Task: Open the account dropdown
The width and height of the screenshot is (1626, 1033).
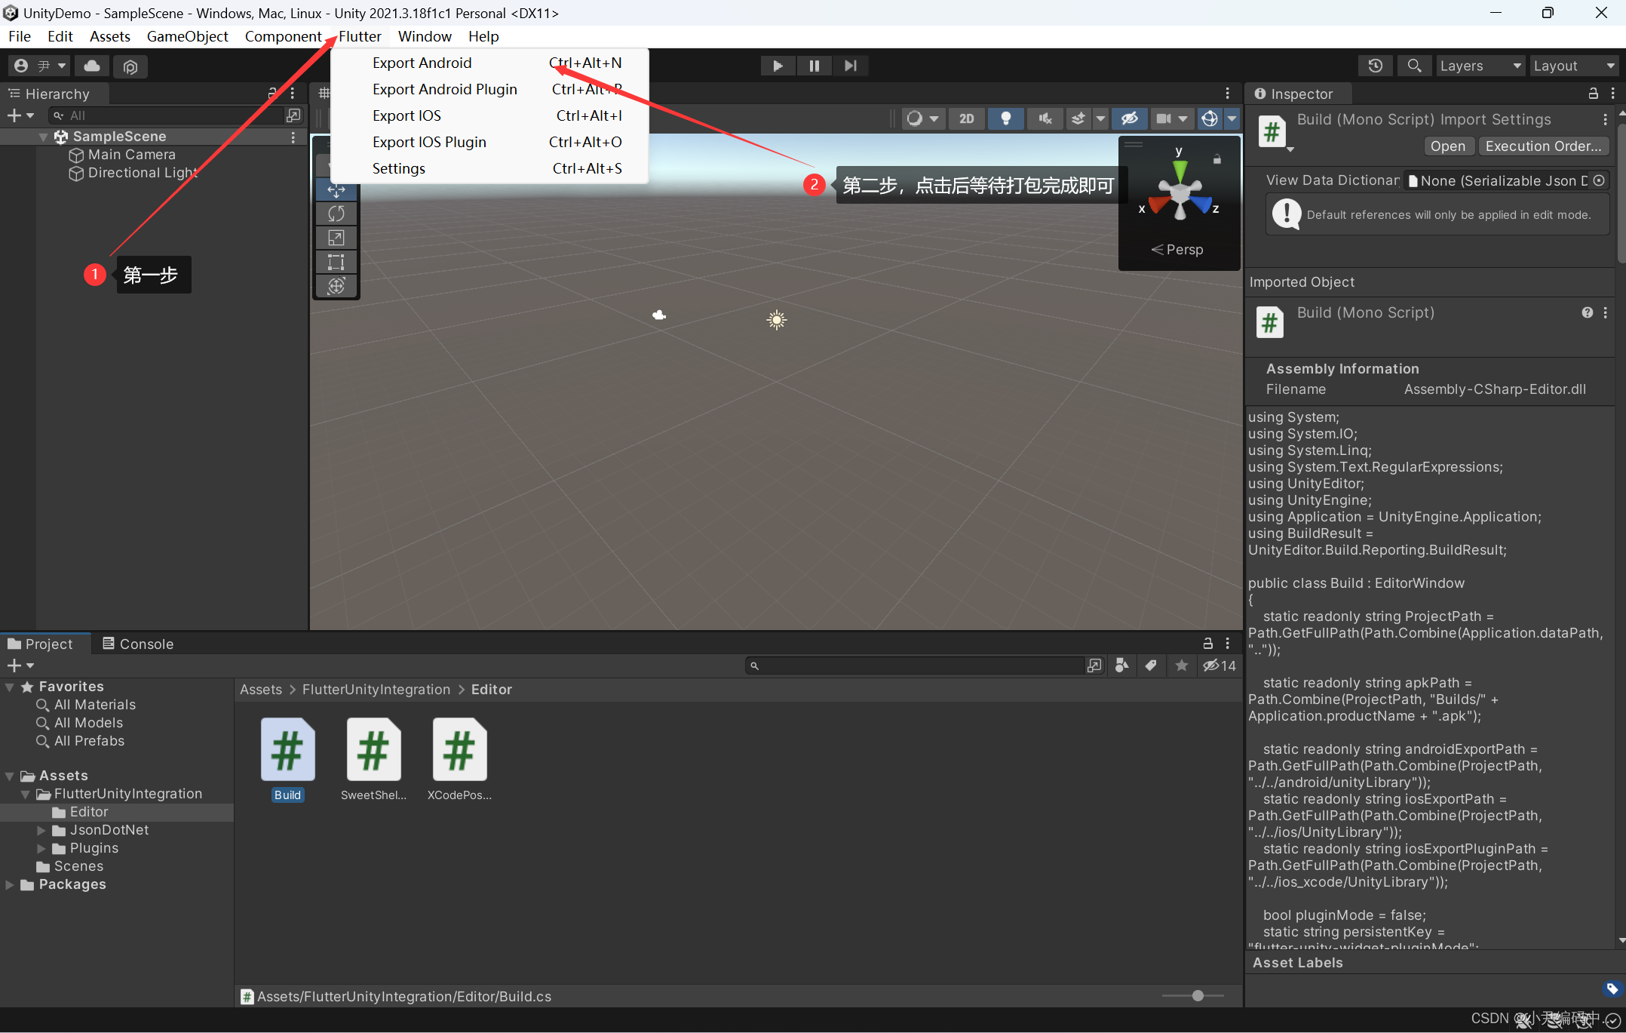Action: point(40,66)
